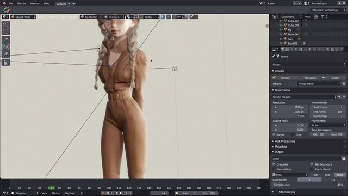Expand the Metadata panel

pyautogui.click(x=280, y=146)
